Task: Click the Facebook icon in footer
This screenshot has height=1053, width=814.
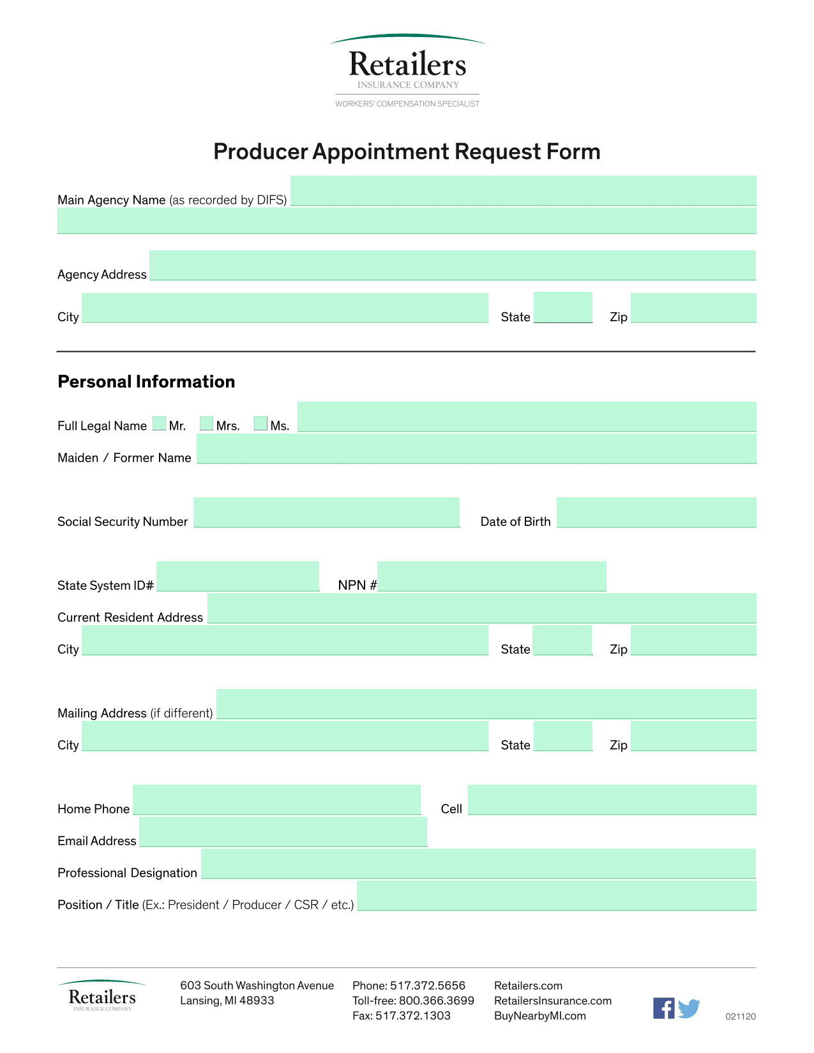Action: [x=663, y=1008]
